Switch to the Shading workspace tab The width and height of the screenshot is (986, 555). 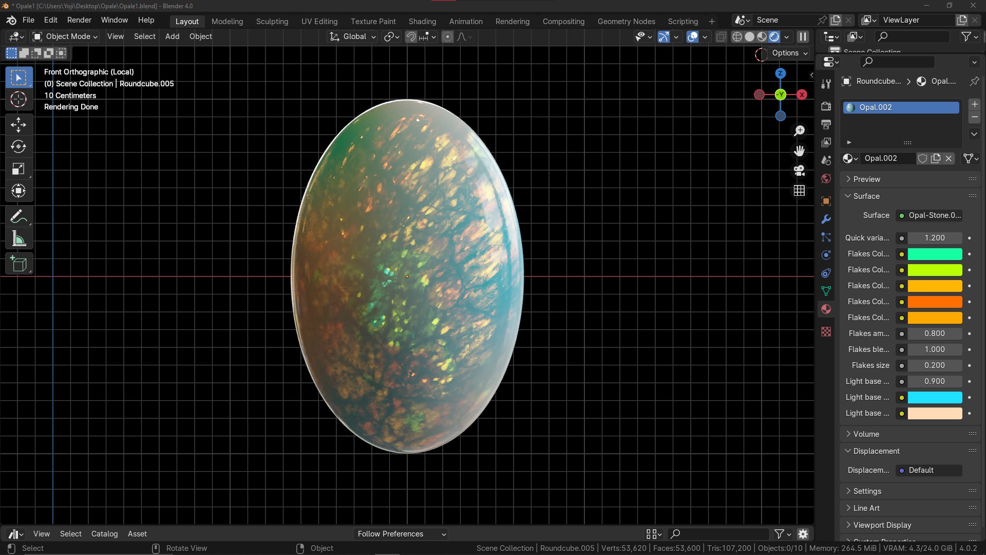click(422, 21)
